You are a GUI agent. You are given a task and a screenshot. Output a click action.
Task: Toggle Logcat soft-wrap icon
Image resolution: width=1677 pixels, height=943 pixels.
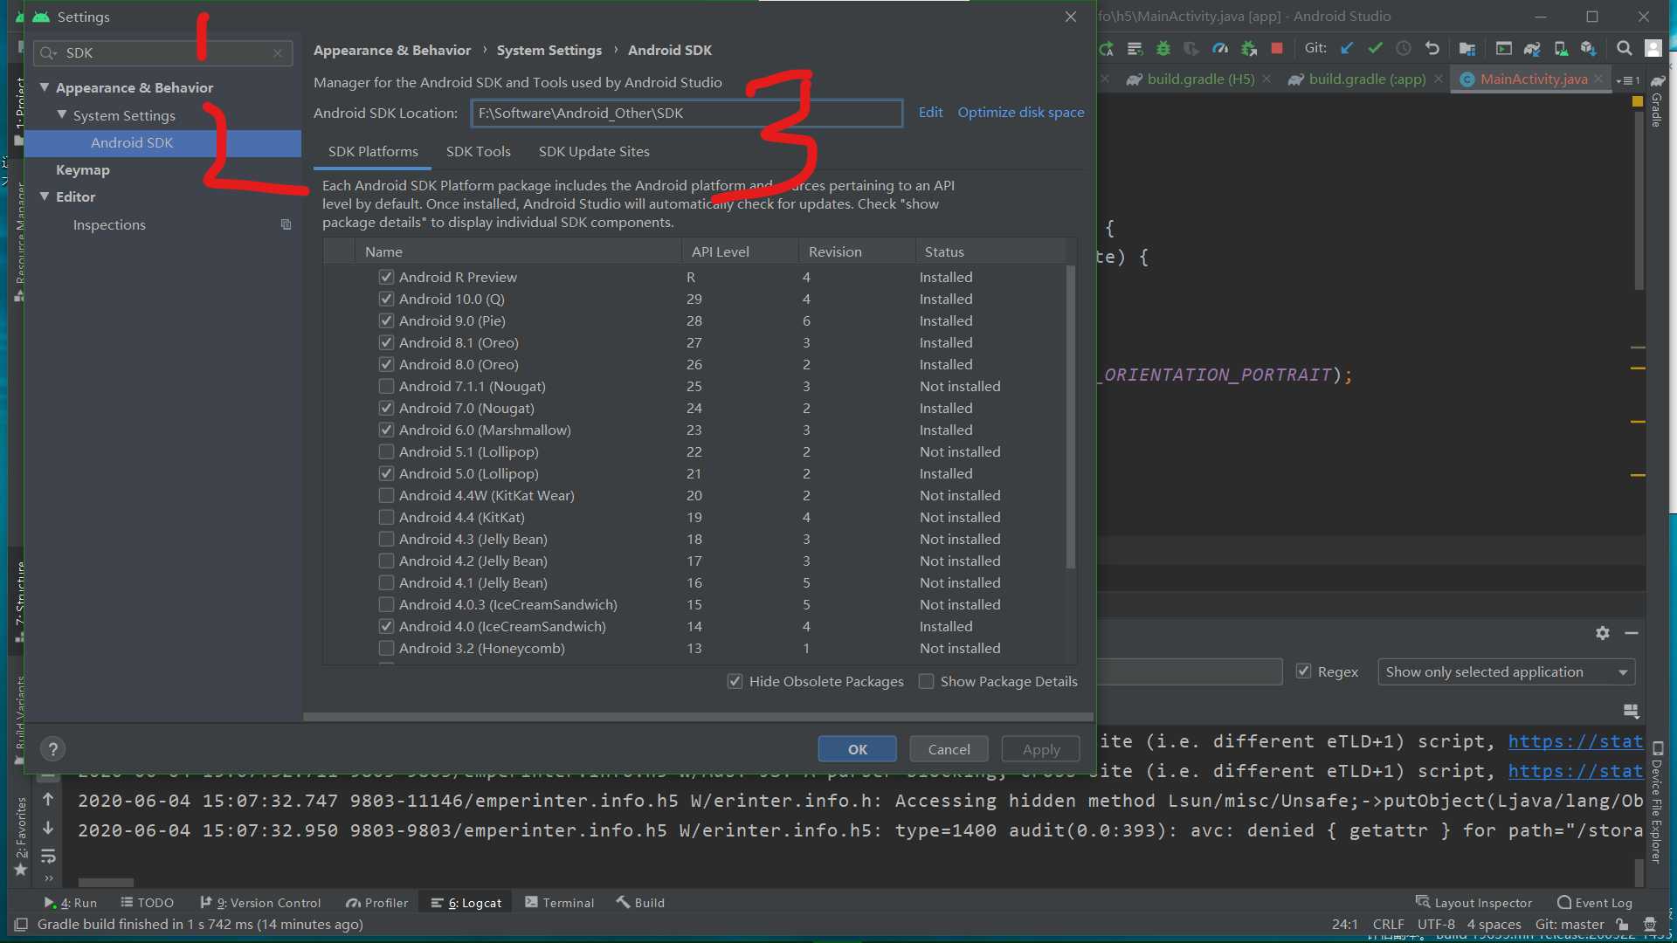(x=48, y=856)
